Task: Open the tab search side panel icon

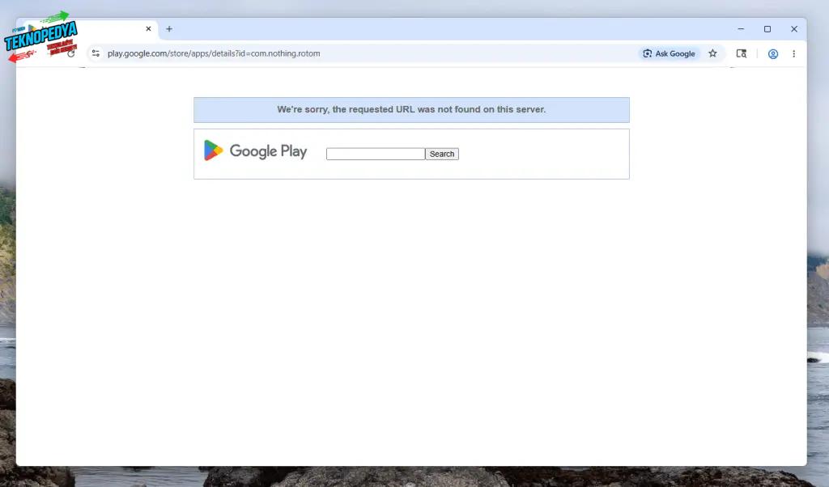Action: [x=742, y=53]
